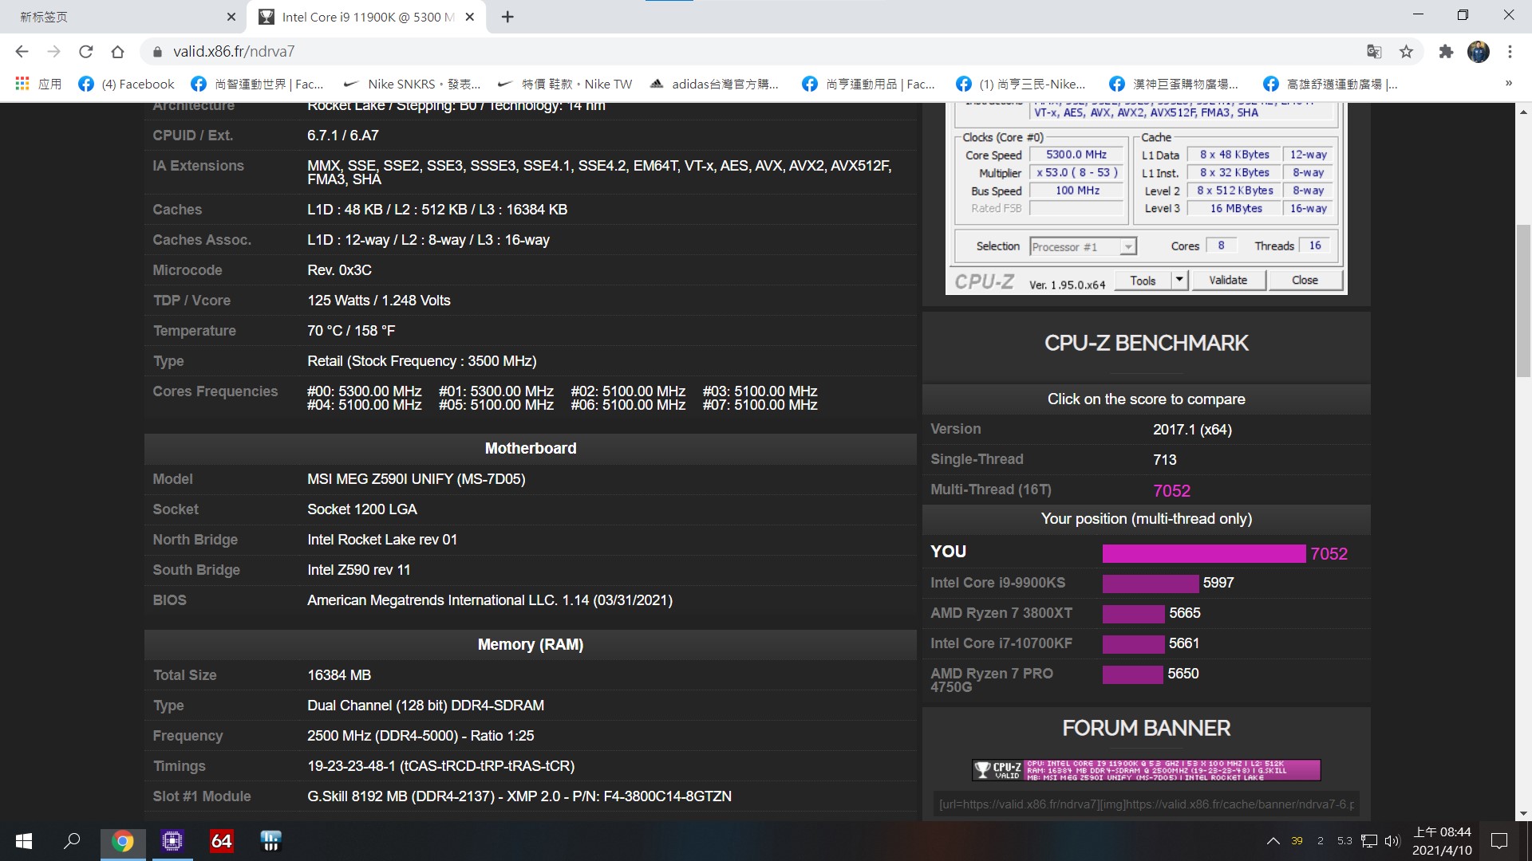
Task: View site security lock info
Action: (x=157, y=52)
